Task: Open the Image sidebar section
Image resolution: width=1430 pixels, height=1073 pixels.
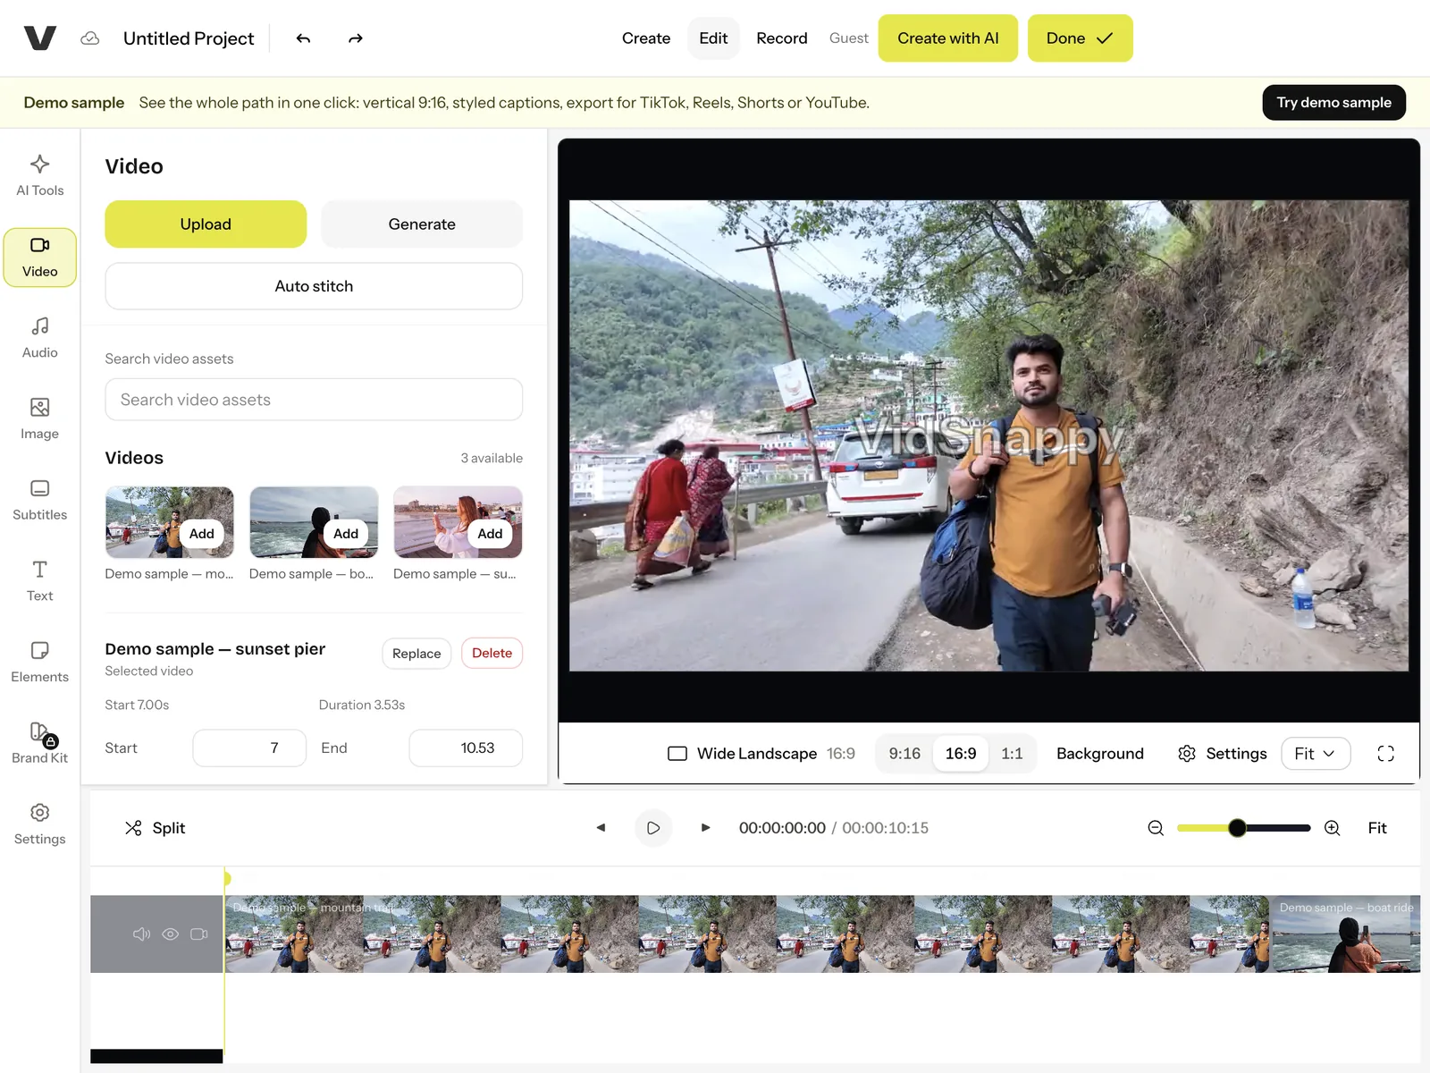Action: pos(39,419)
